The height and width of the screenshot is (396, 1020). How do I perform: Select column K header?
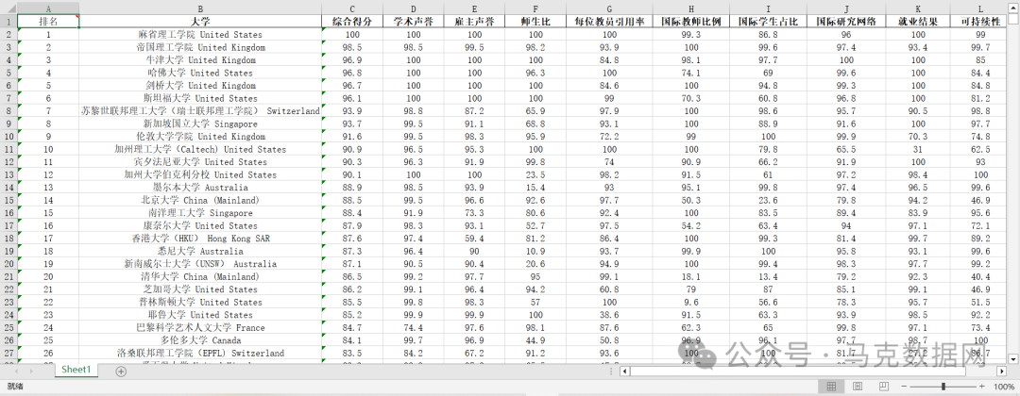point(917,8)
